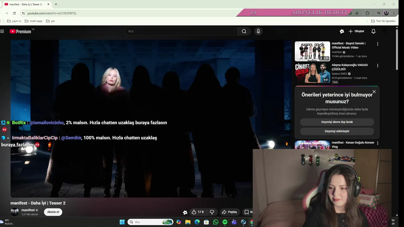Reload the page in Chrome
Screen dimensions: 404x227
pyautogui.click(x=14, y=13)
